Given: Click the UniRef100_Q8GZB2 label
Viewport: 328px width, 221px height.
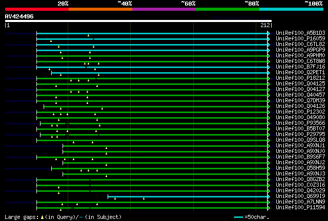Looking at the screenshot, I should 300,180.
